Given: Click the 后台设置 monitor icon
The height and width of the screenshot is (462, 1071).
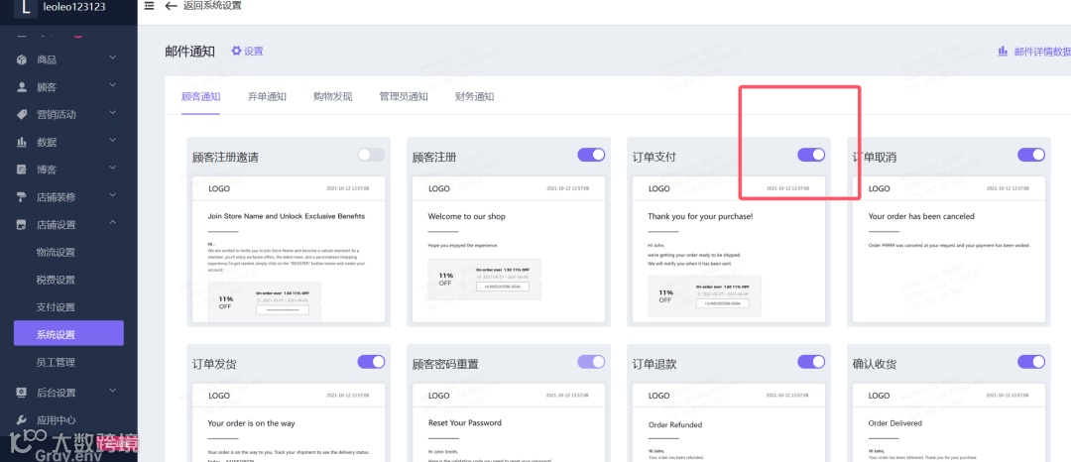Looking at the screenshot, I should tap(22, 393).
